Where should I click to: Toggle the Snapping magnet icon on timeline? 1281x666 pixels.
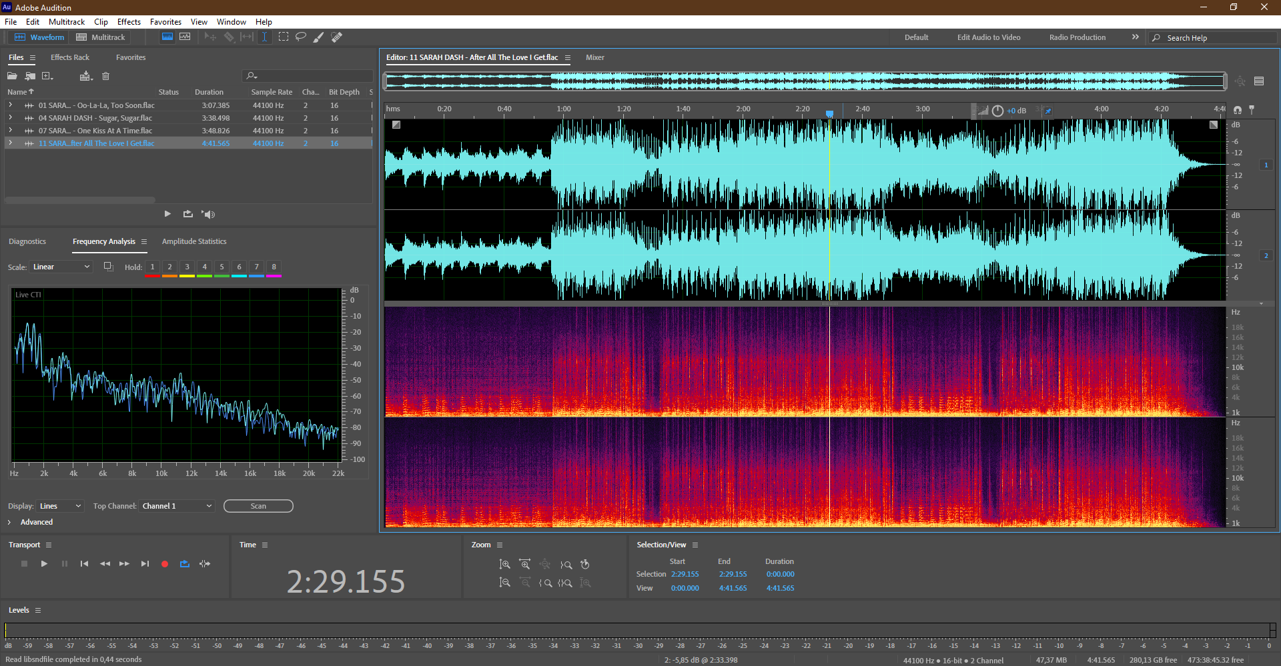[1238, 110]
